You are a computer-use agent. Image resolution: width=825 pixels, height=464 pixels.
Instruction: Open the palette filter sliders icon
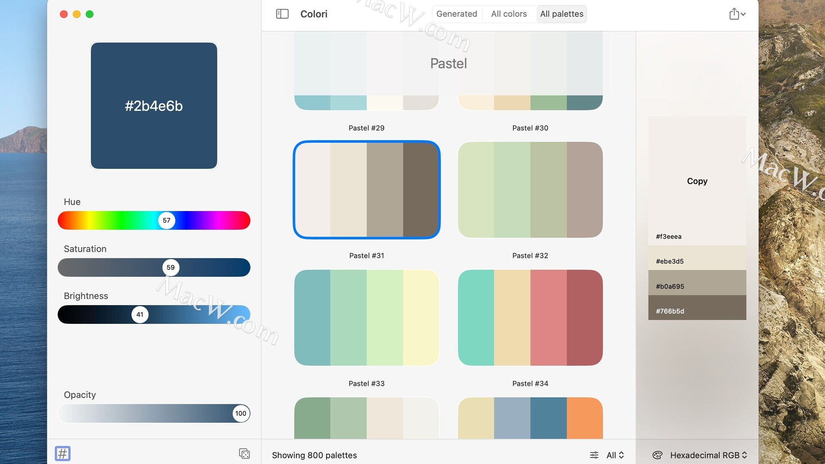click(x=594, y=455)
